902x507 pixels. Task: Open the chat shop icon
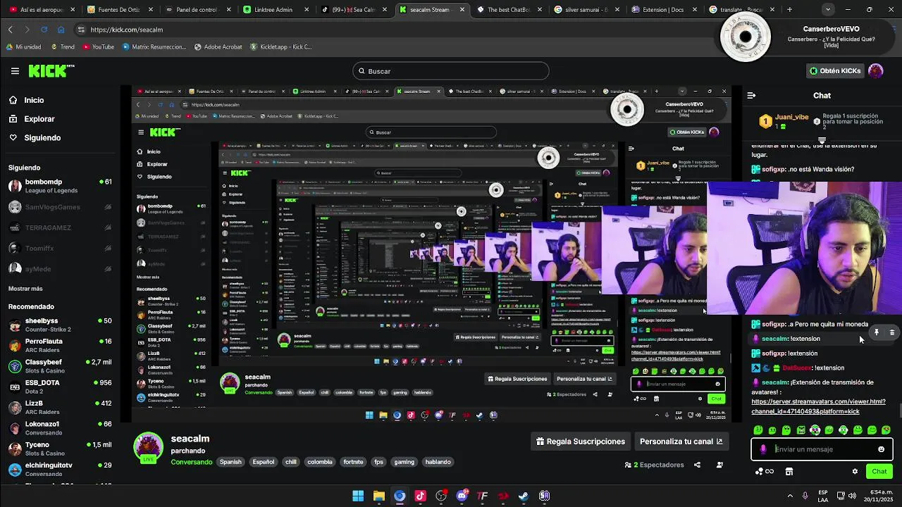coord(789,472)
